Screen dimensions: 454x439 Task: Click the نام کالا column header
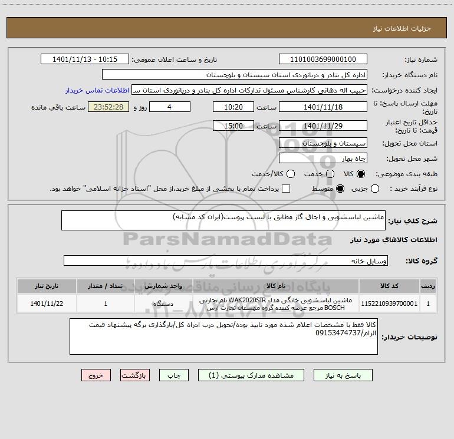click(x=276, y=286)
